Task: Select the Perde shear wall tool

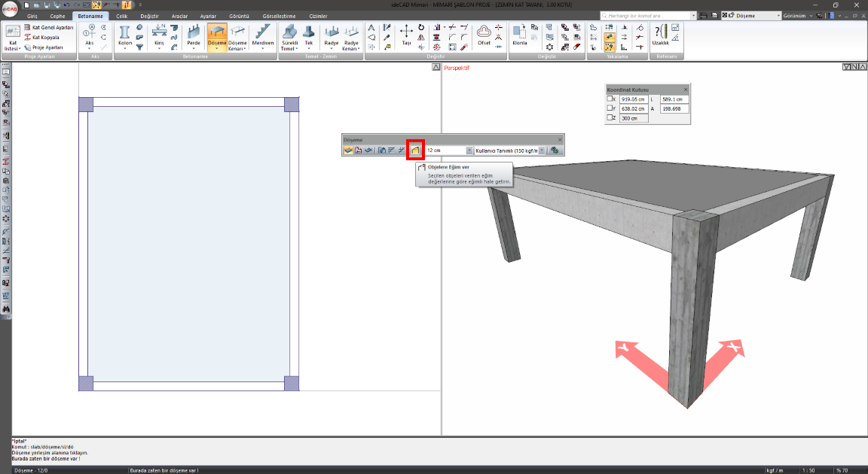Action: pos(194,36)
